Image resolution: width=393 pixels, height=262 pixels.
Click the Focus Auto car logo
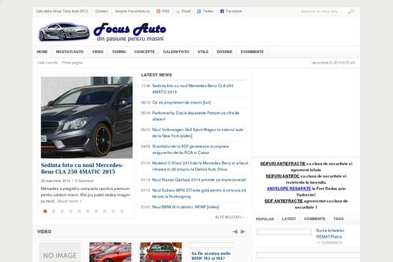(x=64, y=32)
